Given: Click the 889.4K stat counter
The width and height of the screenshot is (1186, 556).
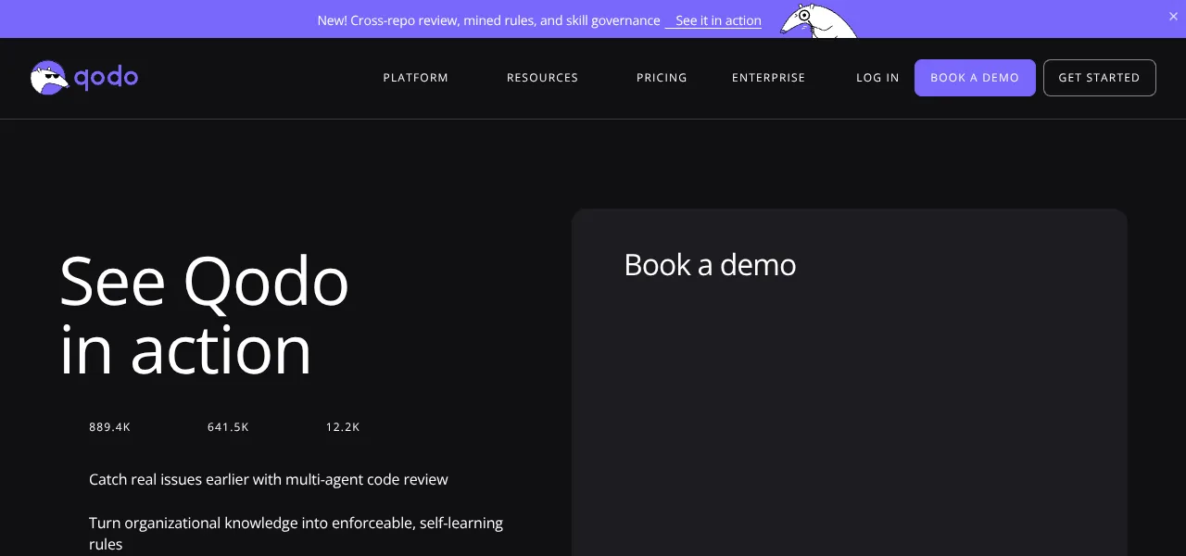Looking at the screenshot, I should click(109, 427).
